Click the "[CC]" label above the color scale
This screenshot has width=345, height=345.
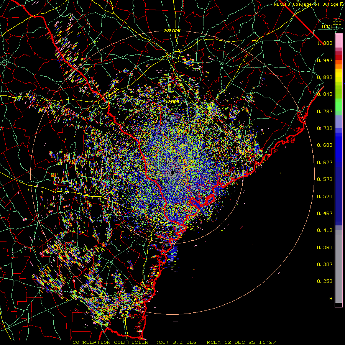[x=327, y=26]
